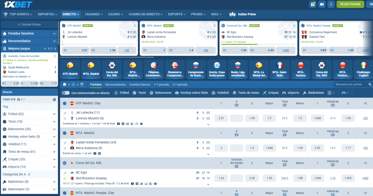
Task: Filter live events by Bádminton
Action: [x=313, y=93]
